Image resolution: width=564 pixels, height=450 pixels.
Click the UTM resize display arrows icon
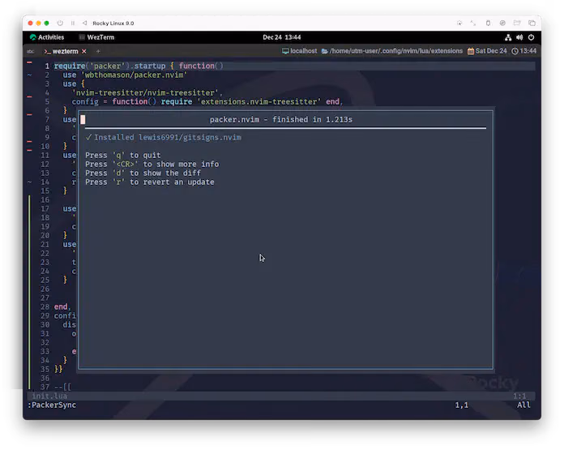click(473, 23)
